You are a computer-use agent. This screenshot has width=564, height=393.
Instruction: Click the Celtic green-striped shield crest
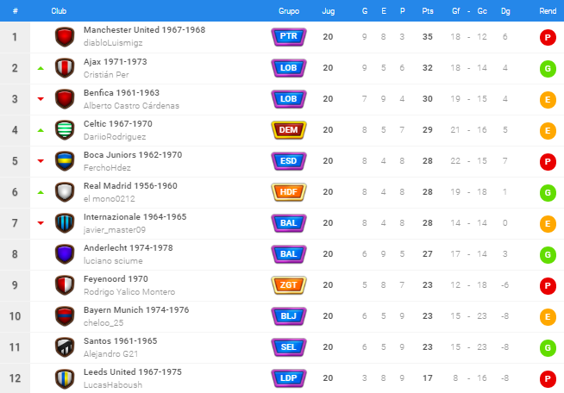65,130
